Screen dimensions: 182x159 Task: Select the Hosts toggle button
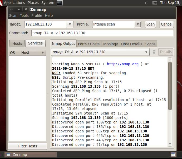(x=17, y=43)
